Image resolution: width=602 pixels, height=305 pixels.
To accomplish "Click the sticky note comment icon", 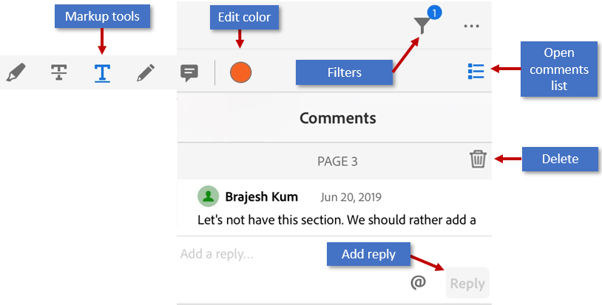I will [x=189, y=72].
